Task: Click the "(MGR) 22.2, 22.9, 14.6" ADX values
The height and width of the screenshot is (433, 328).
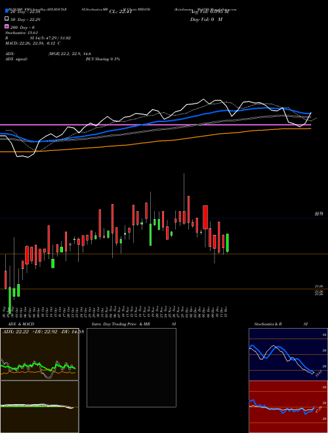Action: pyautogui.click(x=70, y=54)
